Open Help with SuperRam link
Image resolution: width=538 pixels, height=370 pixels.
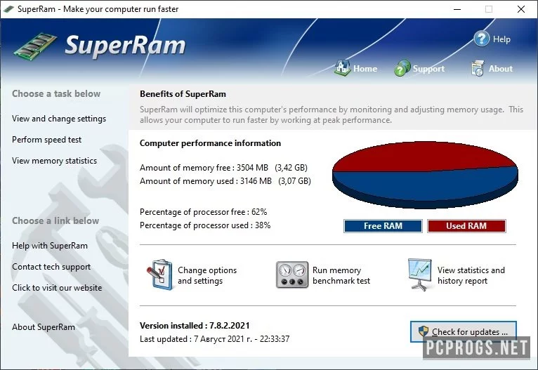click(50, 246)
